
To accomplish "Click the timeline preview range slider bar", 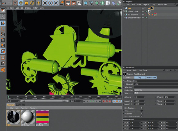I will coord(44,101).
